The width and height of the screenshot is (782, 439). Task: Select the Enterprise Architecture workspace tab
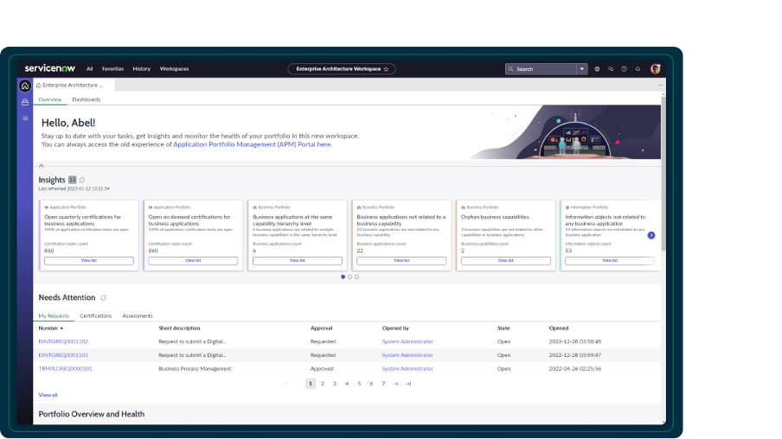[74, 86]
